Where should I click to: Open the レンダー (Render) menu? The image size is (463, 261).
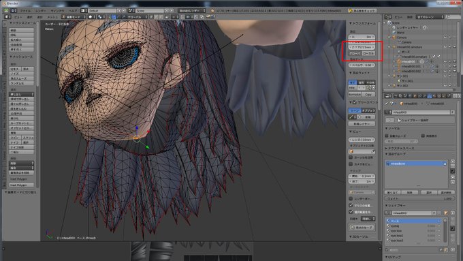tap(41, 11)
